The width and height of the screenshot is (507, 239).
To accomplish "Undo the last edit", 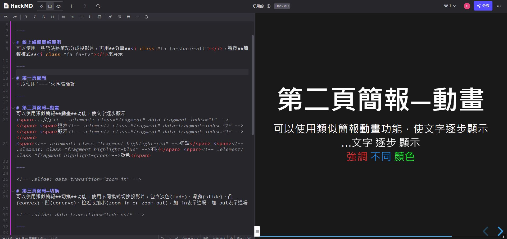I will tap(6, 17).
